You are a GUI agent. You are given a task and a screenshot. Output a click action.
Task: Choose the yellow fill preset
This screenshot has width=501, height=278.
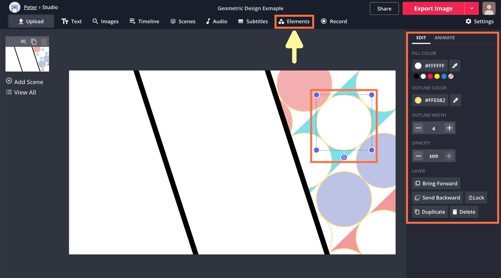(x=437, y=76)
